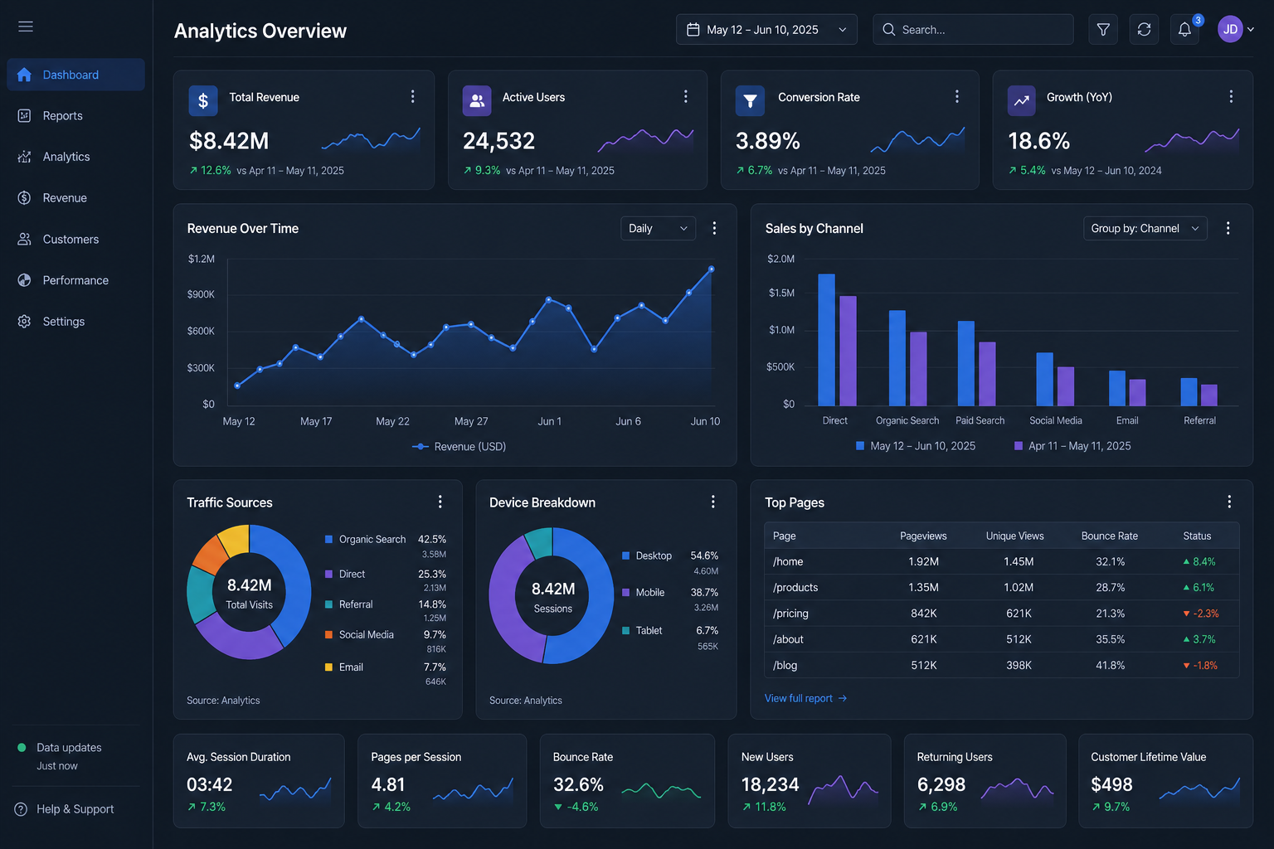Click the Organic Search legend color swatch
The width and height of the screenshot is (1274, 849).
click(x=329, y=539)
